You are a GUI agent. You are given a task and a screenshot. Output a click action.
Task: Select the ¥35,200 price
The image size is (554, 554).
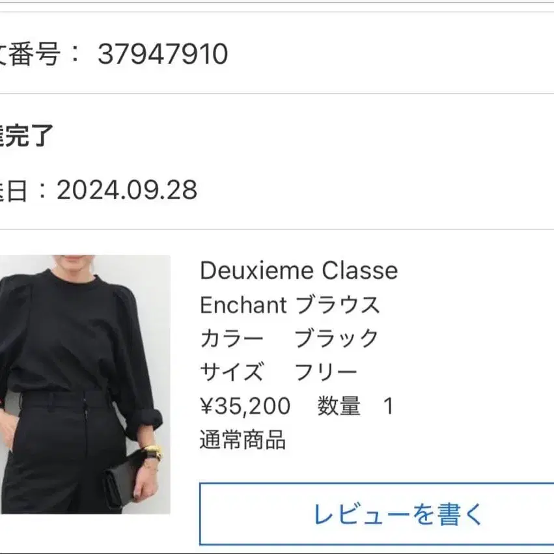[245, 406]
